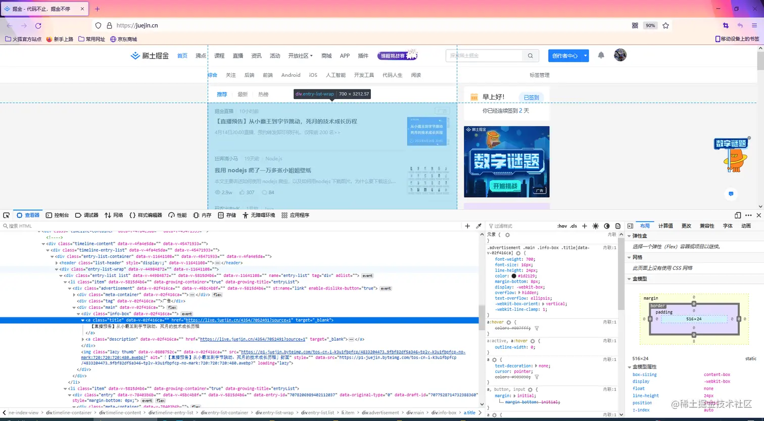Add a new CSS rule with plus icon

(x=585, y=226)
